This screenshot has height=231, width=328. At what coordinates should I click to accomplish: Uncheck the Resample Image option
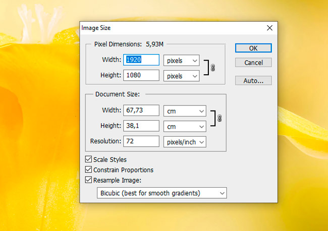pyautogui.click(x=89, y=180)
